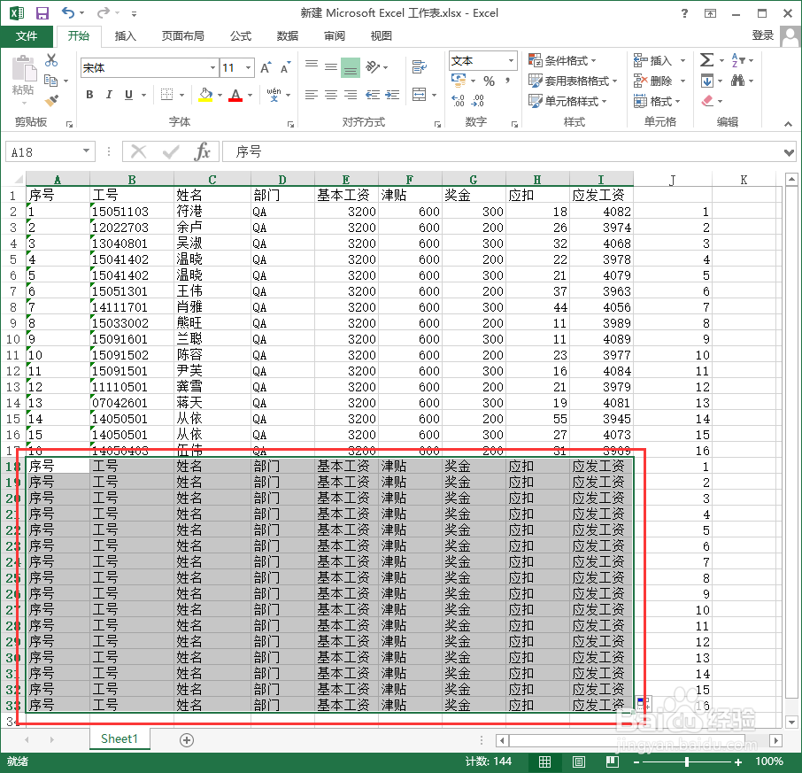
Task: Click the Decrease Indent icon
Action: 373,95
